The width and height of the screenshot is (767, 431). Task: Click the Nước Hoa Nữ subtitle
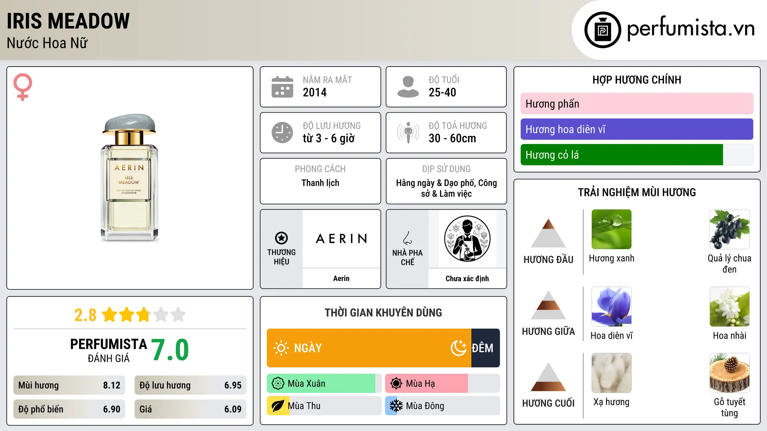tap(47, 43)
